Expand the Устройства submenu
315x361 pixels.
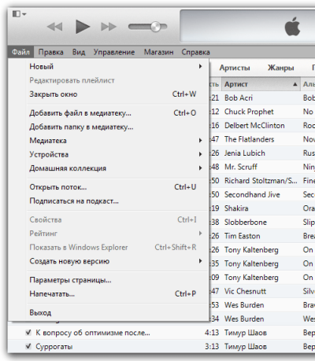pyautogui.click(x=116, y=154)
